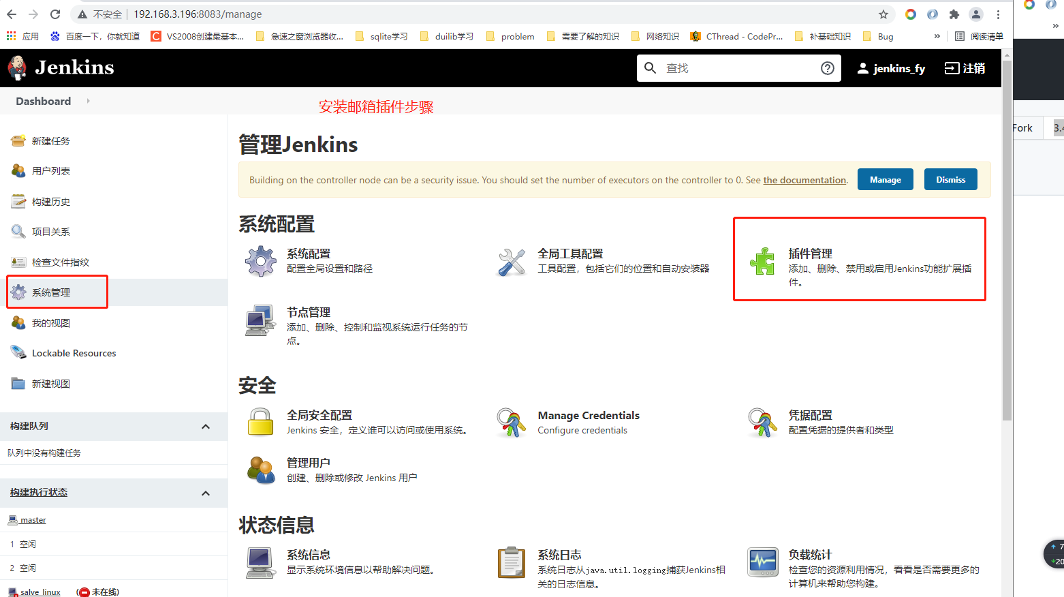This screenshot has width=1064, height=597.
Task: Go back to the previous page
Action: click(12, 14)
